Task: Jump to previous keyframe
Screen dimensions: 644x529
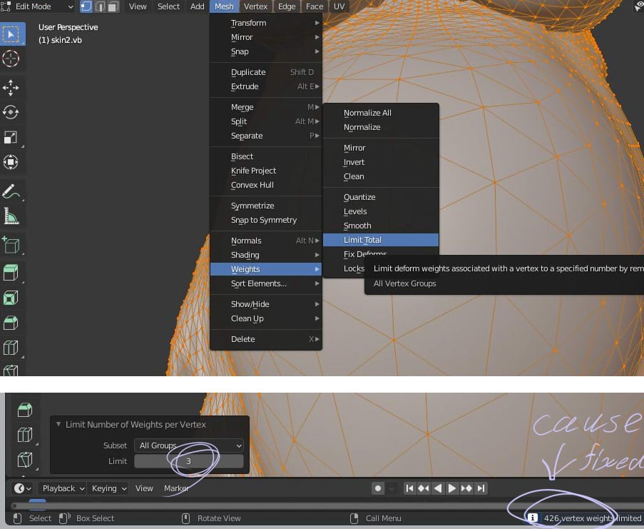Action: 424,488
